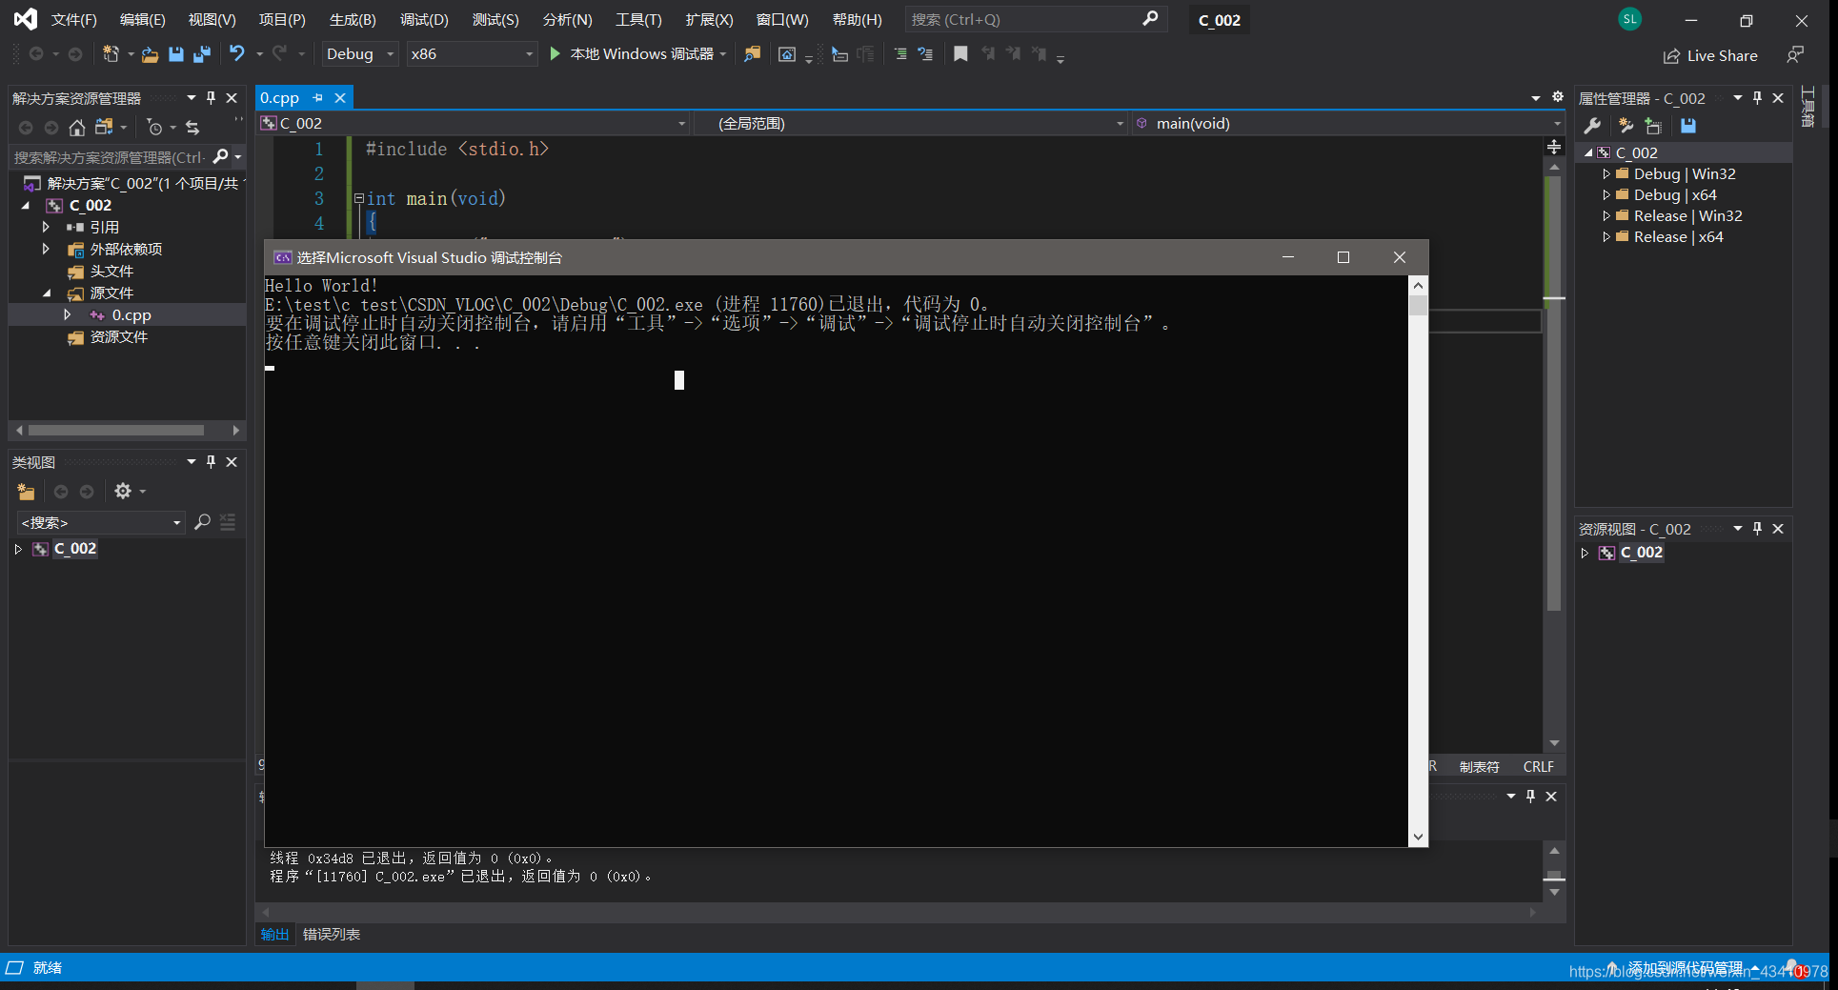Click the add new property sheet icon
The image size is (1838, 990).
click(x=1626, y=126)
